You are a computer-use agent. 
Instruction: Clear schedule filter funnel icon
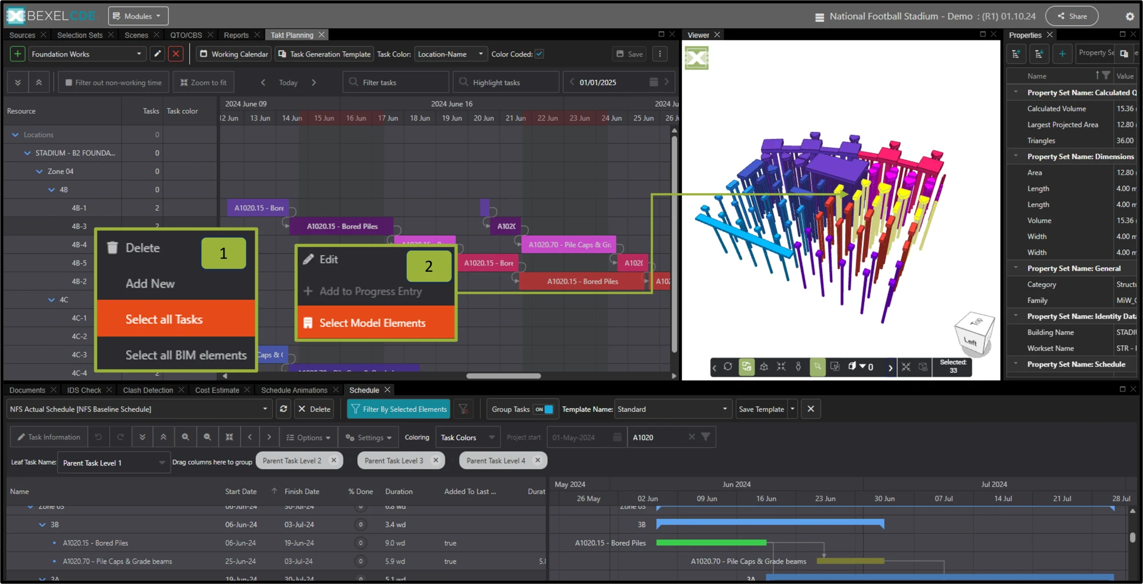coord(463,409)
